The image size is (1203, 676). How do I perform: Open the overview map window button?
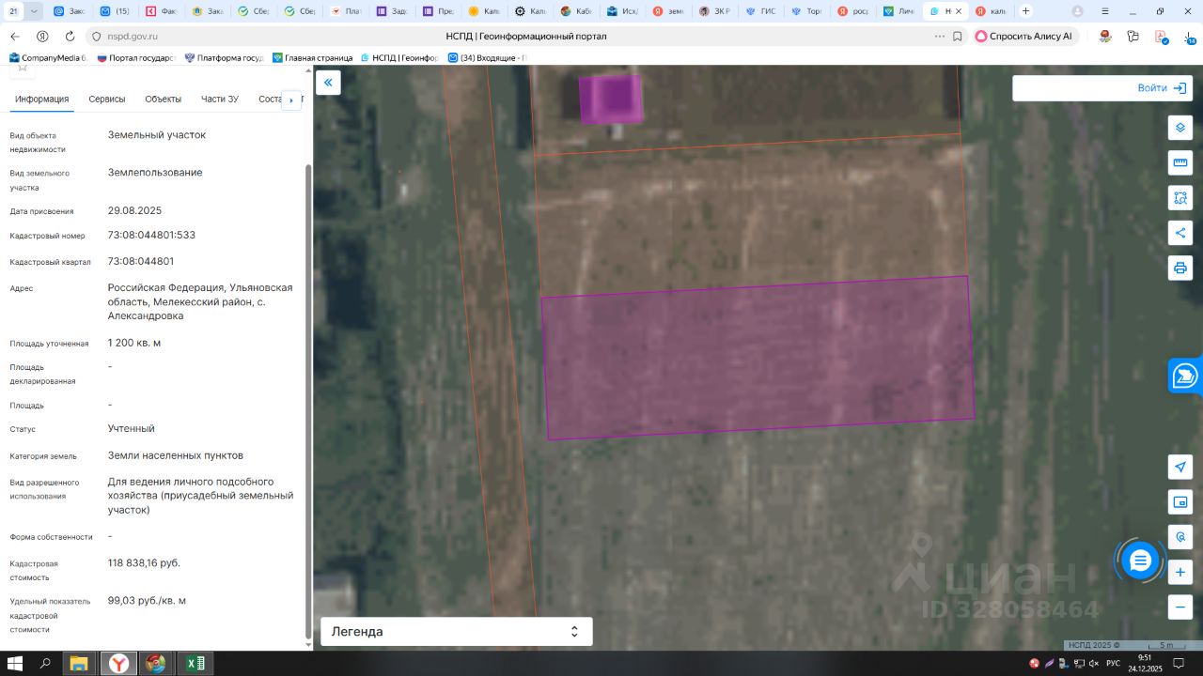(x=1180, y=502)
